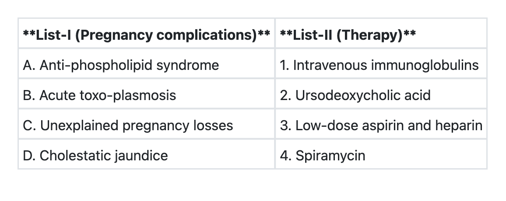Screen dimensions: 506x201
Task: Select the Unexplained pregnancy losses cell
Action: pos(146,125)
